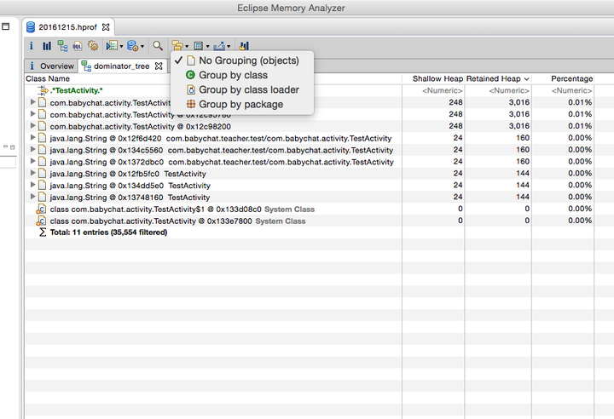
Task: Expand TestActivity @ 0x12c98200 tree row
Action: pyautogui.click(x=33, y=126)
